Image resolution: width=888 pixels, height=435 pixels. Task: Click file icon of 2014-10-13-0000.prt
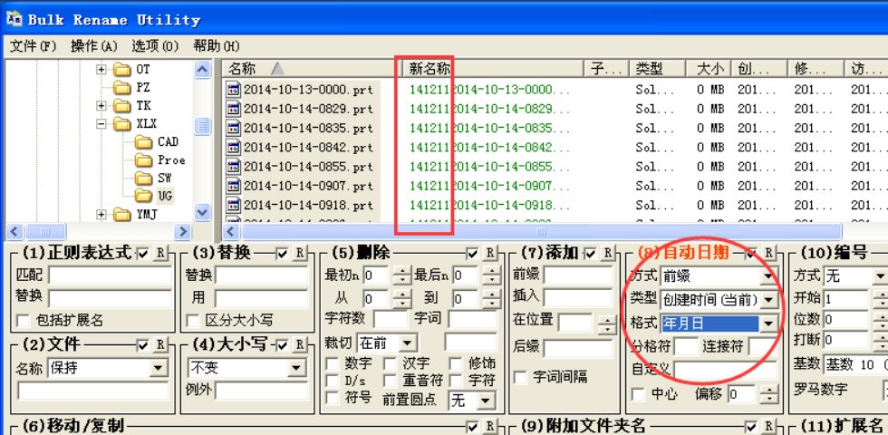(234, 90)
